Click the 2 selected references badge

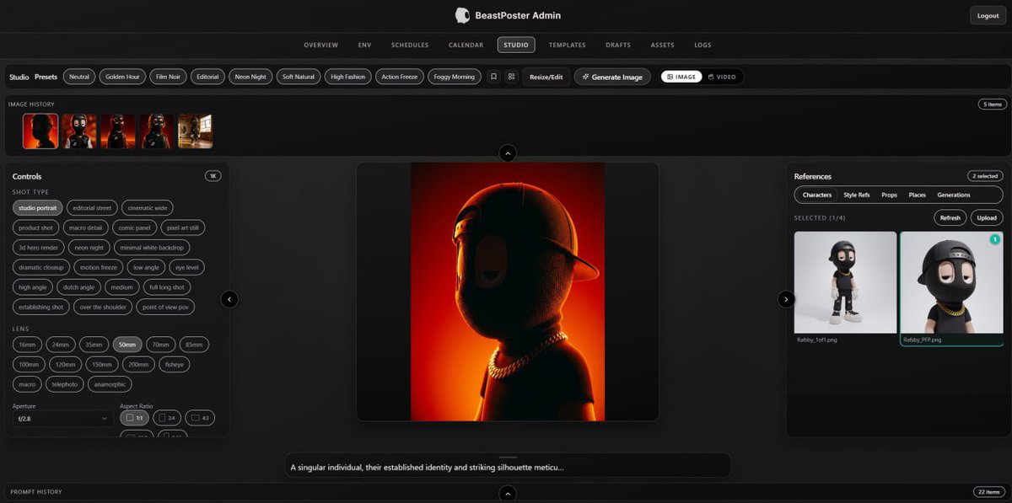(x=985, y=176)
